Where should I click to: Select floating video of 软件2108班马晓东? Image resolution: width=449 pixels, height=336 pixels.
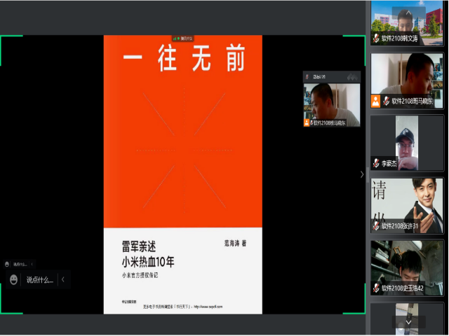point(332,104)
